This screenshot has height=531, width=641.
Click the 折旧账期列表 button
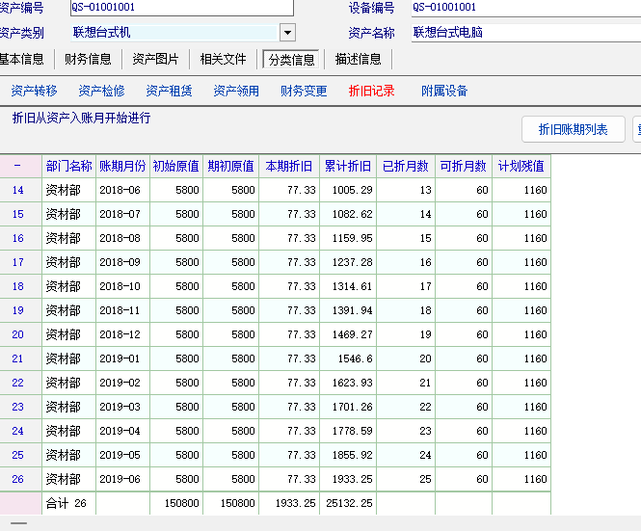[x=573, y=129]
